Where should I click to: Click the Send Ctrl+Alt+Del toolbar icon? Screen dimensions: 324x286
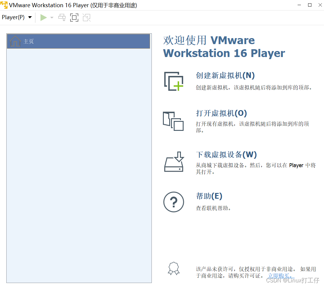[x=62, y=17]
